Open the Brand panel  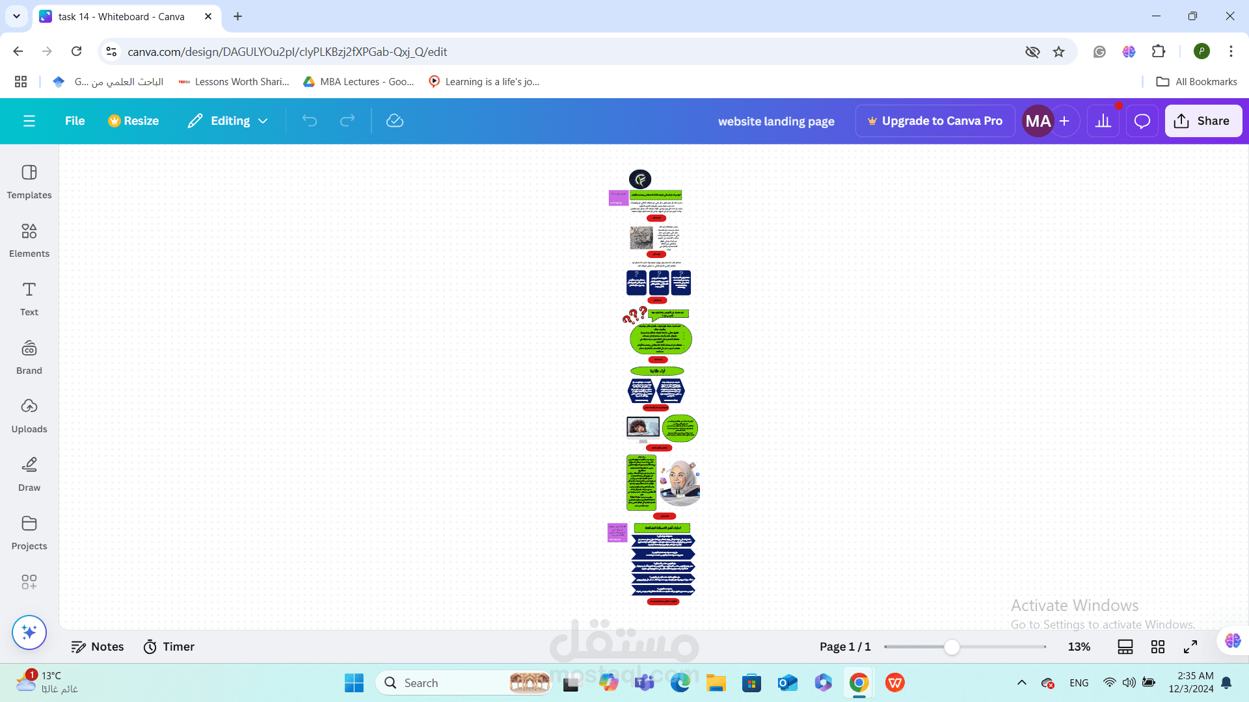click(x=29, y=357)
